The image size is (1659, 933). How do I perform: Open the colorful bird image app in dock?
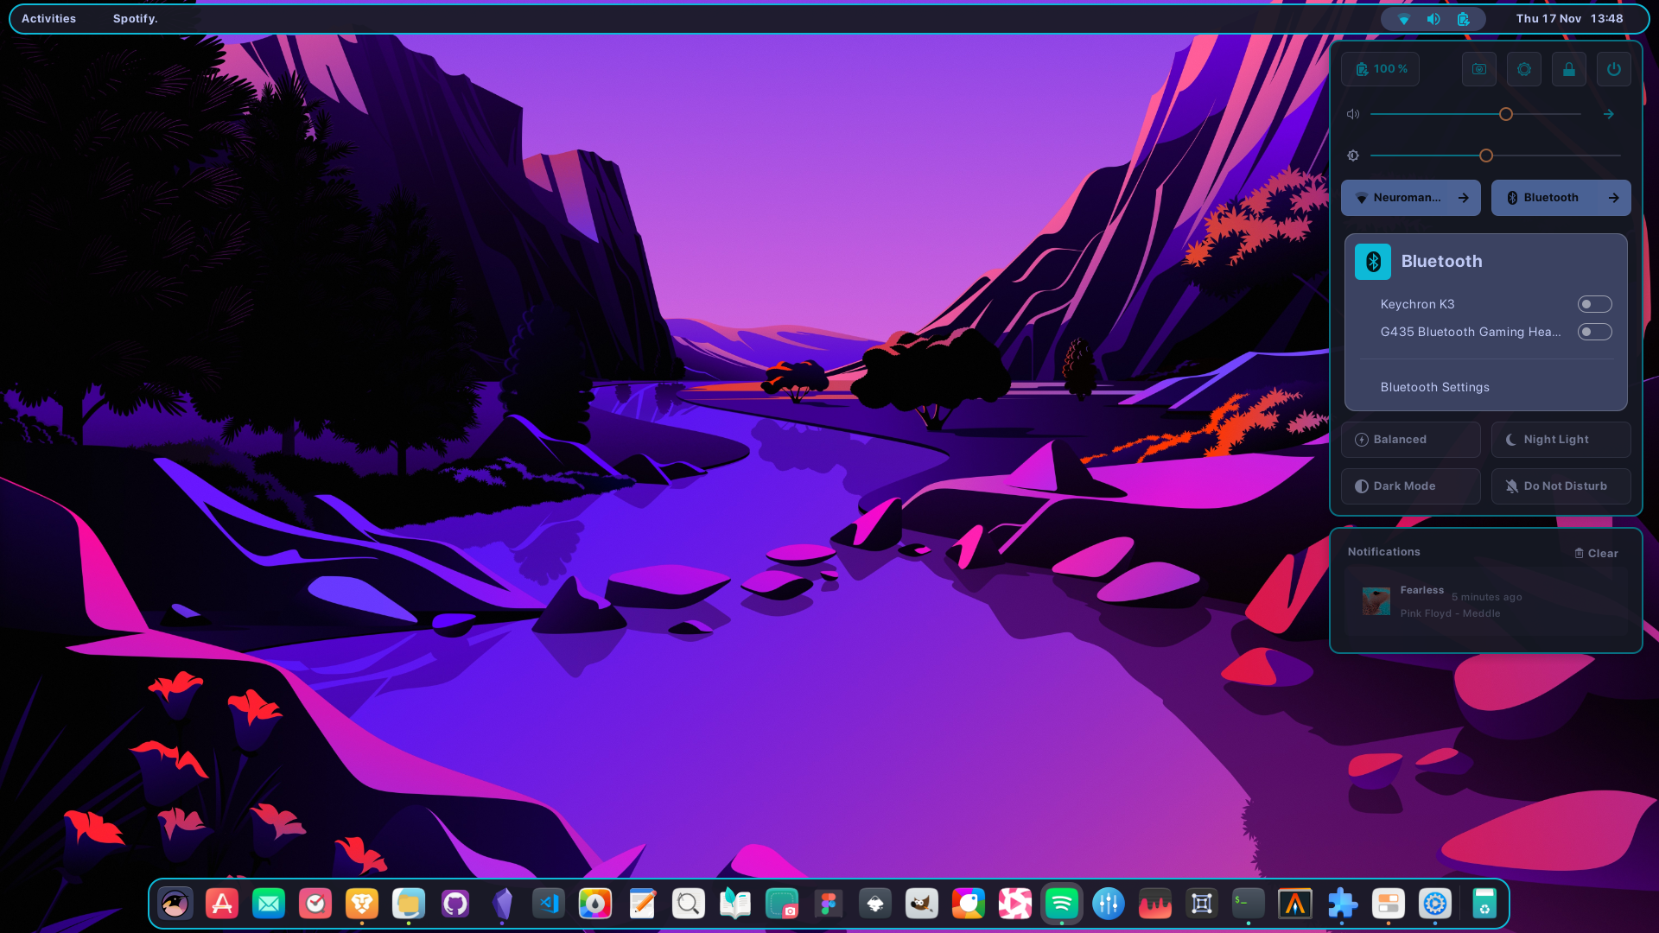coord(969,904)
